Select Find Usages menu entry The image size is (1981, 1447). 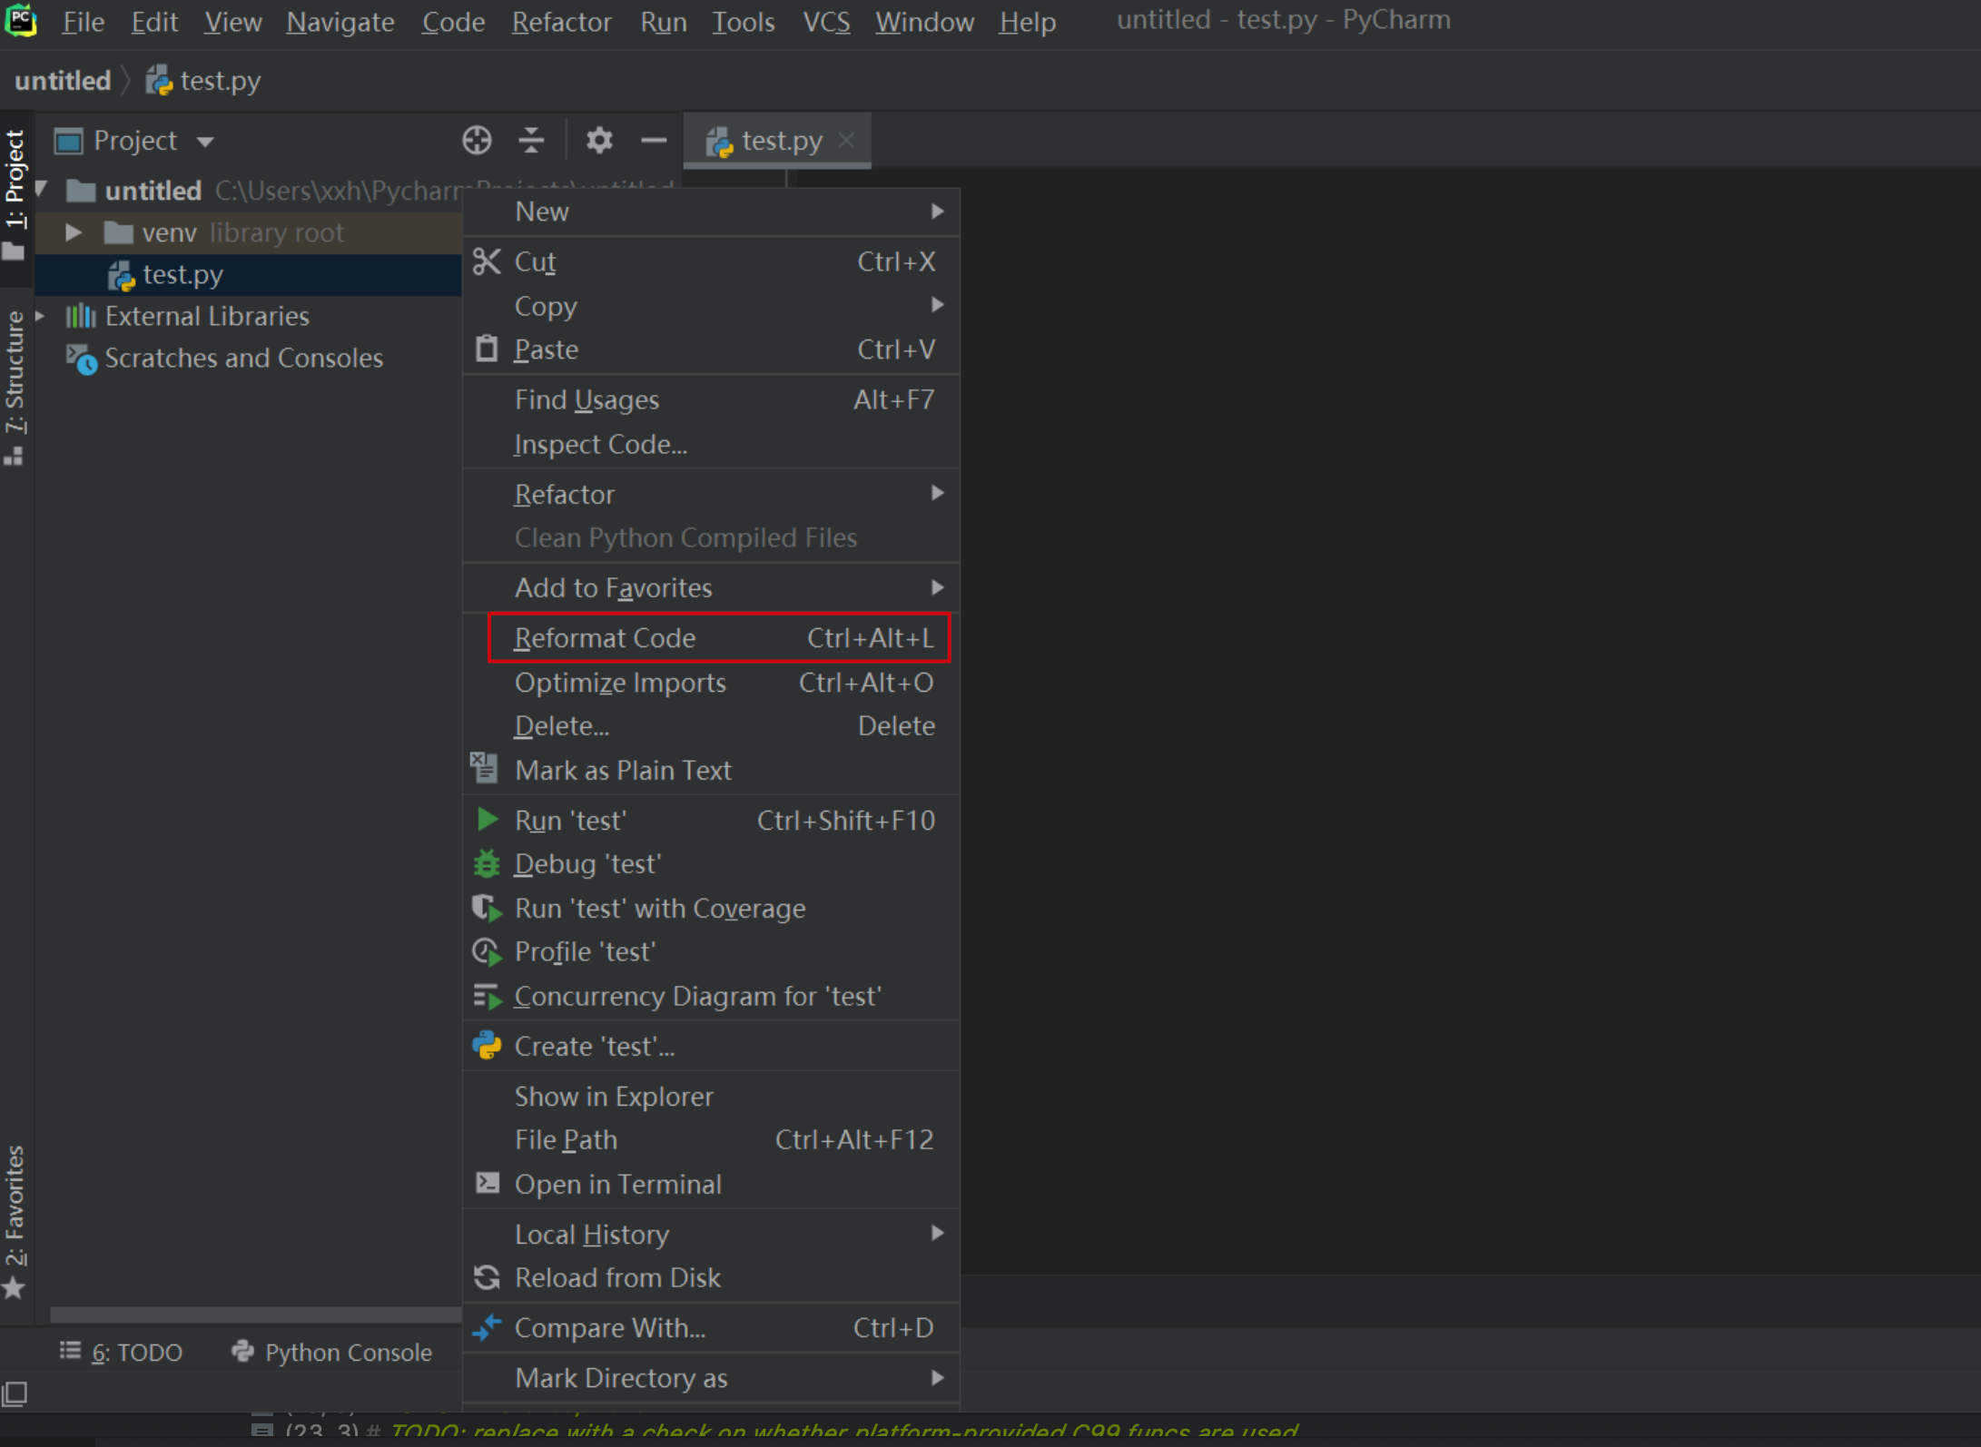click(x=712, y=399)
